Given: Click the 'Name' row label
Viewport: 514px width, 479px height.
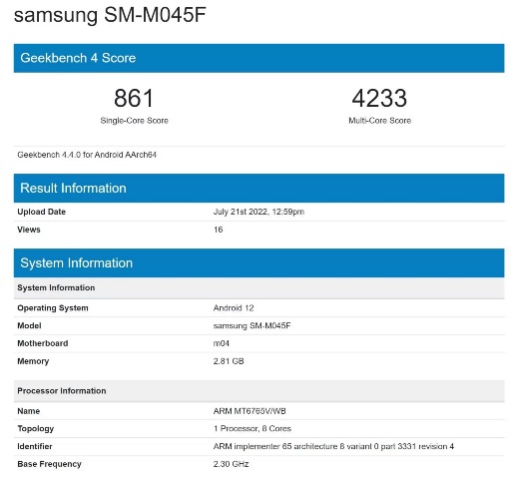Looking at the screenshot, I should [x=29, y=411].
